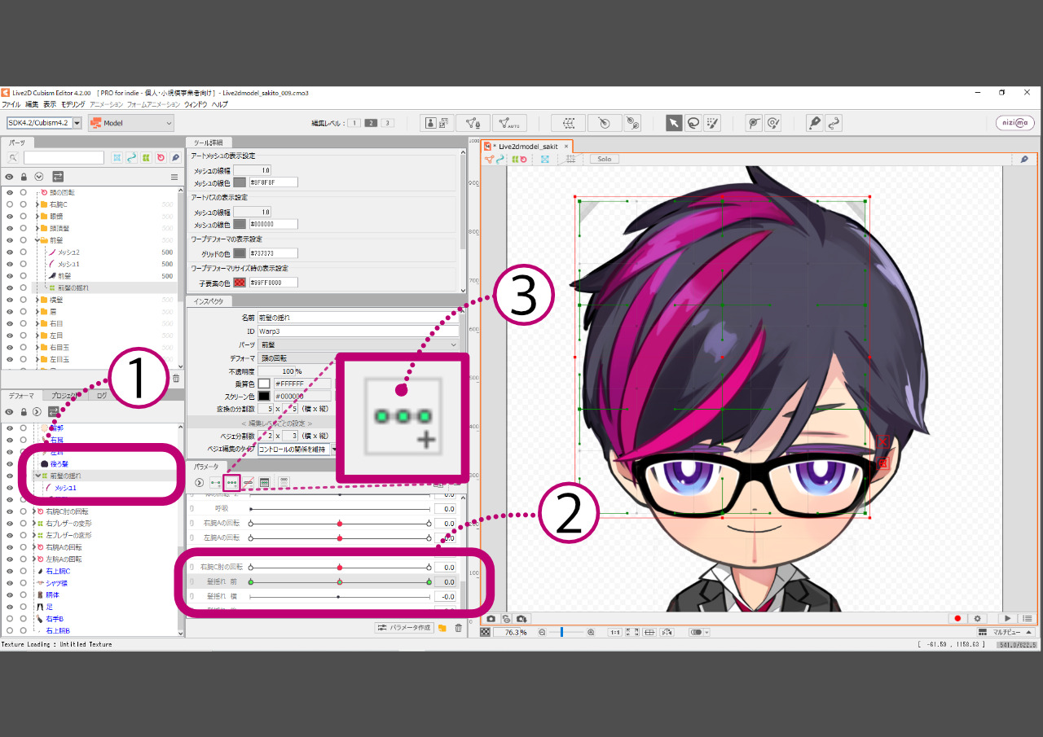Switch to the ログ tab
The width and height of the screenshot is (1043, 737).
click(102, 396)
